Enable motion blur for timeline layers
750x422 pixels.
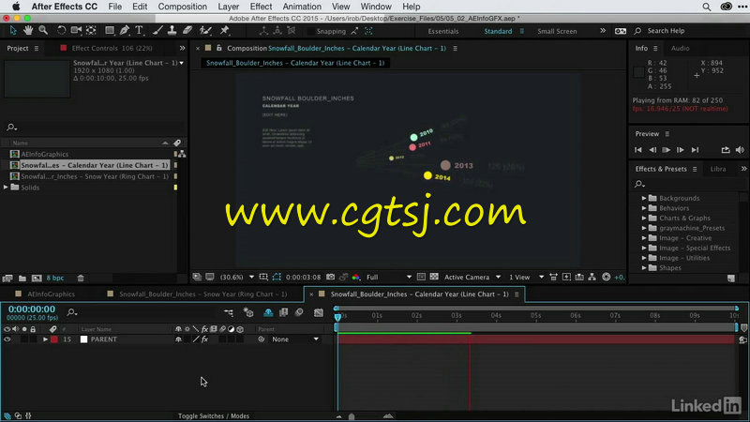299,312
